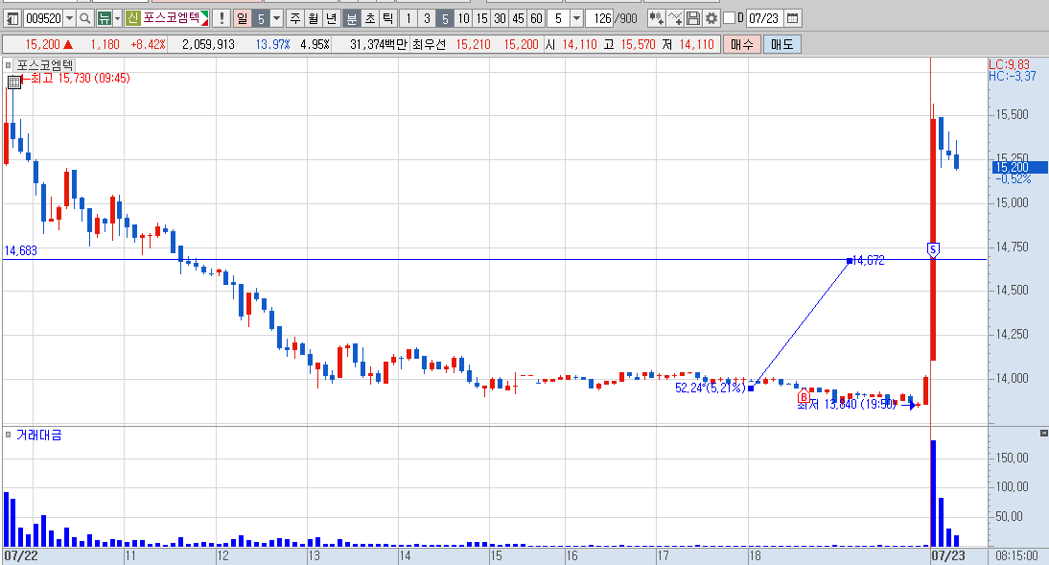The height and width of the screenshot is (565, 1049).
Task: Click the green 신 badge before 포스코엠텍
Action: click(132, 17)
